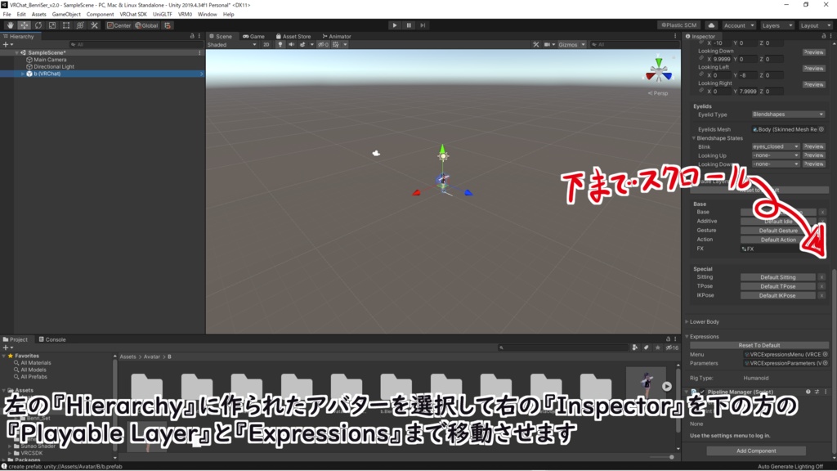Open the Blink blendshape dropdown showing eyes_closed

pos(775,146)
